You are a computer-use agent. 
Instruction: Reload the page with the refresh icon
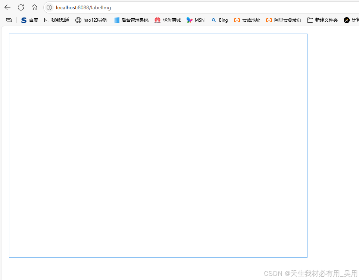click(21, 7)
